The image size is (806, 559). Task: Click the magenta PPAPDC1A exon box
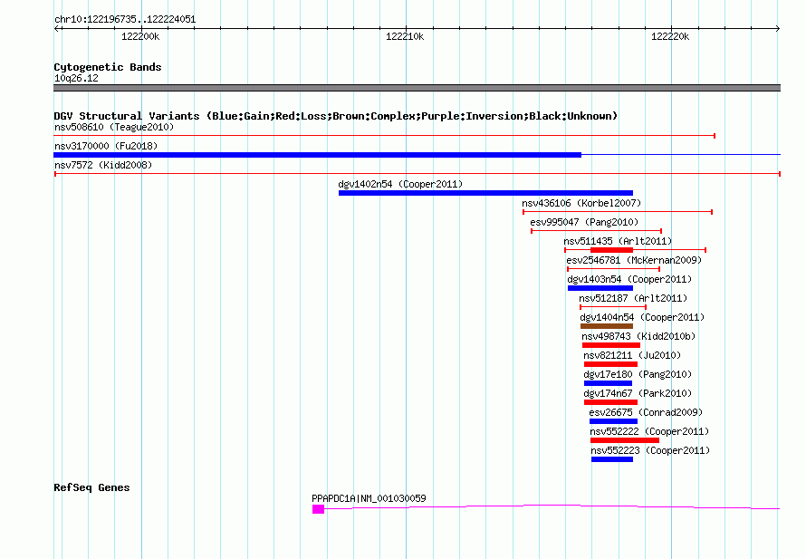tap(318, 509)
